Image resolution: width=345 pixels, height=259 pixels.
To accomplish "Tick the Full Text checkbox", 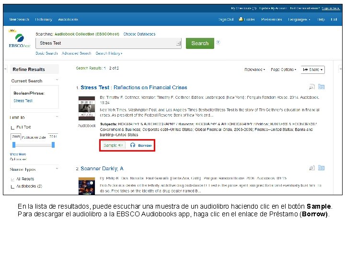I will 12,128.
